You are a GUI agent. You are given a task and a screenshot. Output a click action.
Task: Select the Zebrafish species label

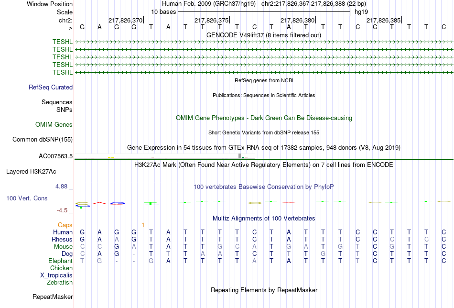pyautogui.click(x=60, y=282)
